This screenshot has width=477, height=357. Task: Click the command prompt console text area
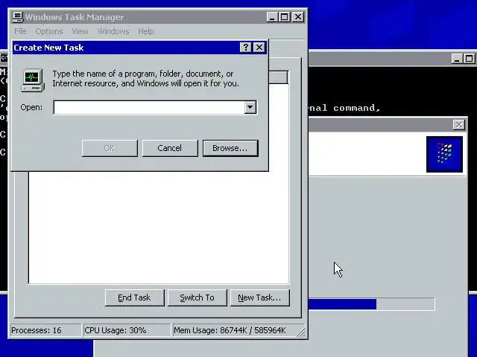pyautogui.click(x=393, y=91)
